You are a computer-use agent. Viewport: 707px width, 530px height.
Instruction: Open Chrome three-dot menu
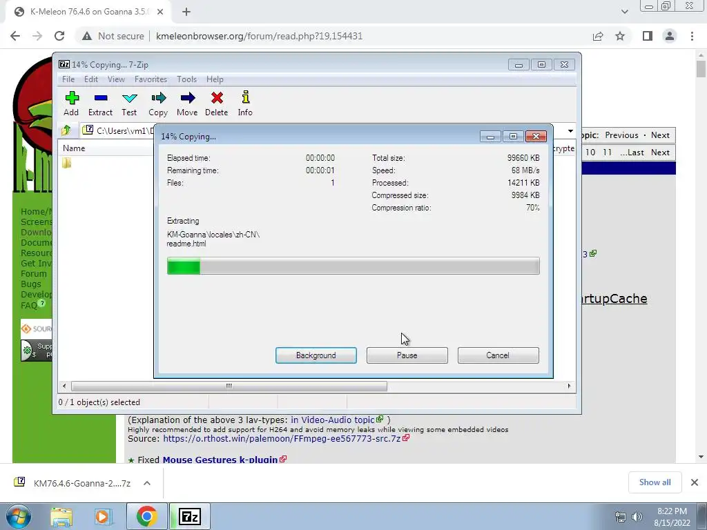692,36
